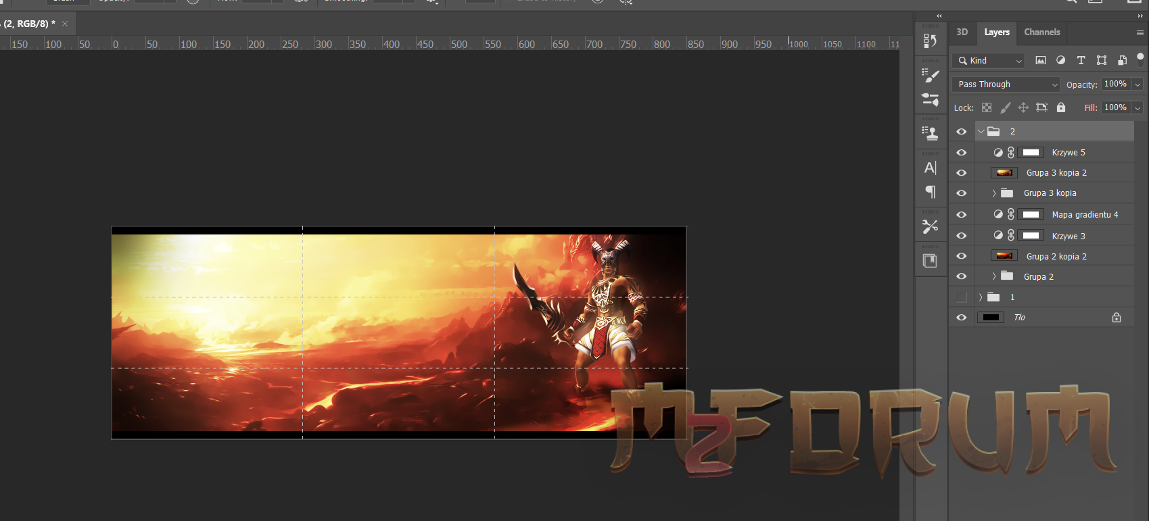Open the Paragraph panel icon
This screenshot has height=521, width=1149.
931,193
